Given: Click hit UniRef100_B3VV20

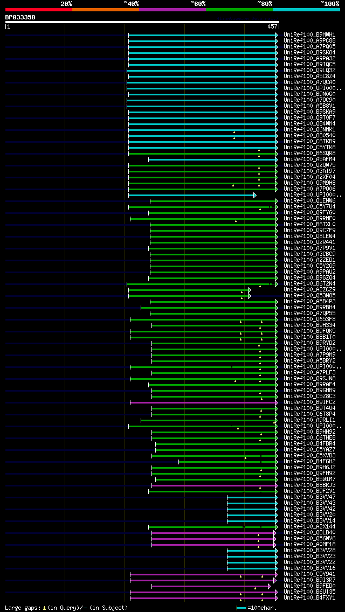Looking at the screenshot, I should pyautogui.click(x=309, y=515).
